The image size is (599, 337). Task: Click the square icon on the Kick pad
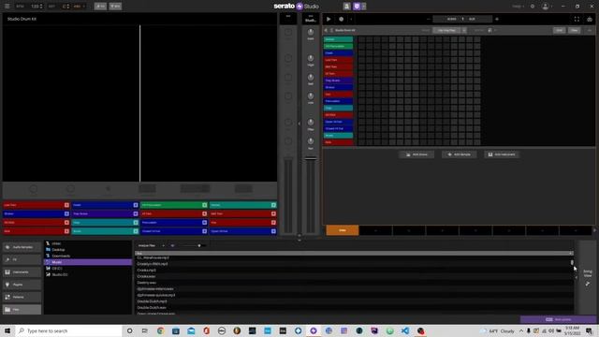pos(66,231)
